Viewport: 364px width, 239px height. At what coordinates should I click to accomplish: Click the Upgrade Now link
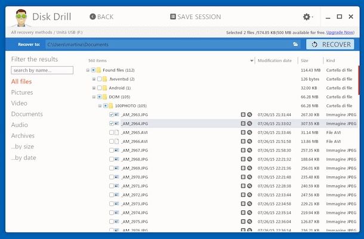coord(340,32)
